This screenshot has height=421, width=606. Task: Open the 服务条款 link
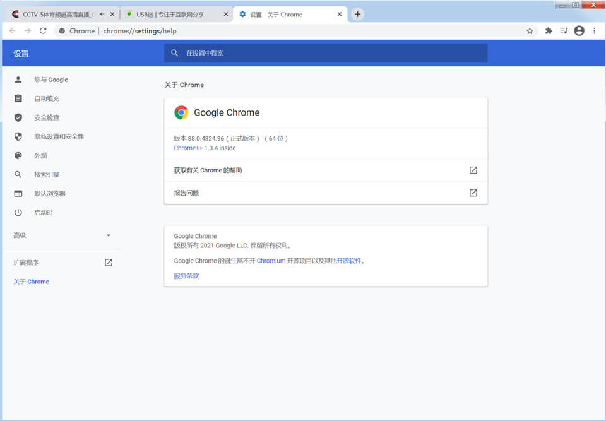click(186, 276)
